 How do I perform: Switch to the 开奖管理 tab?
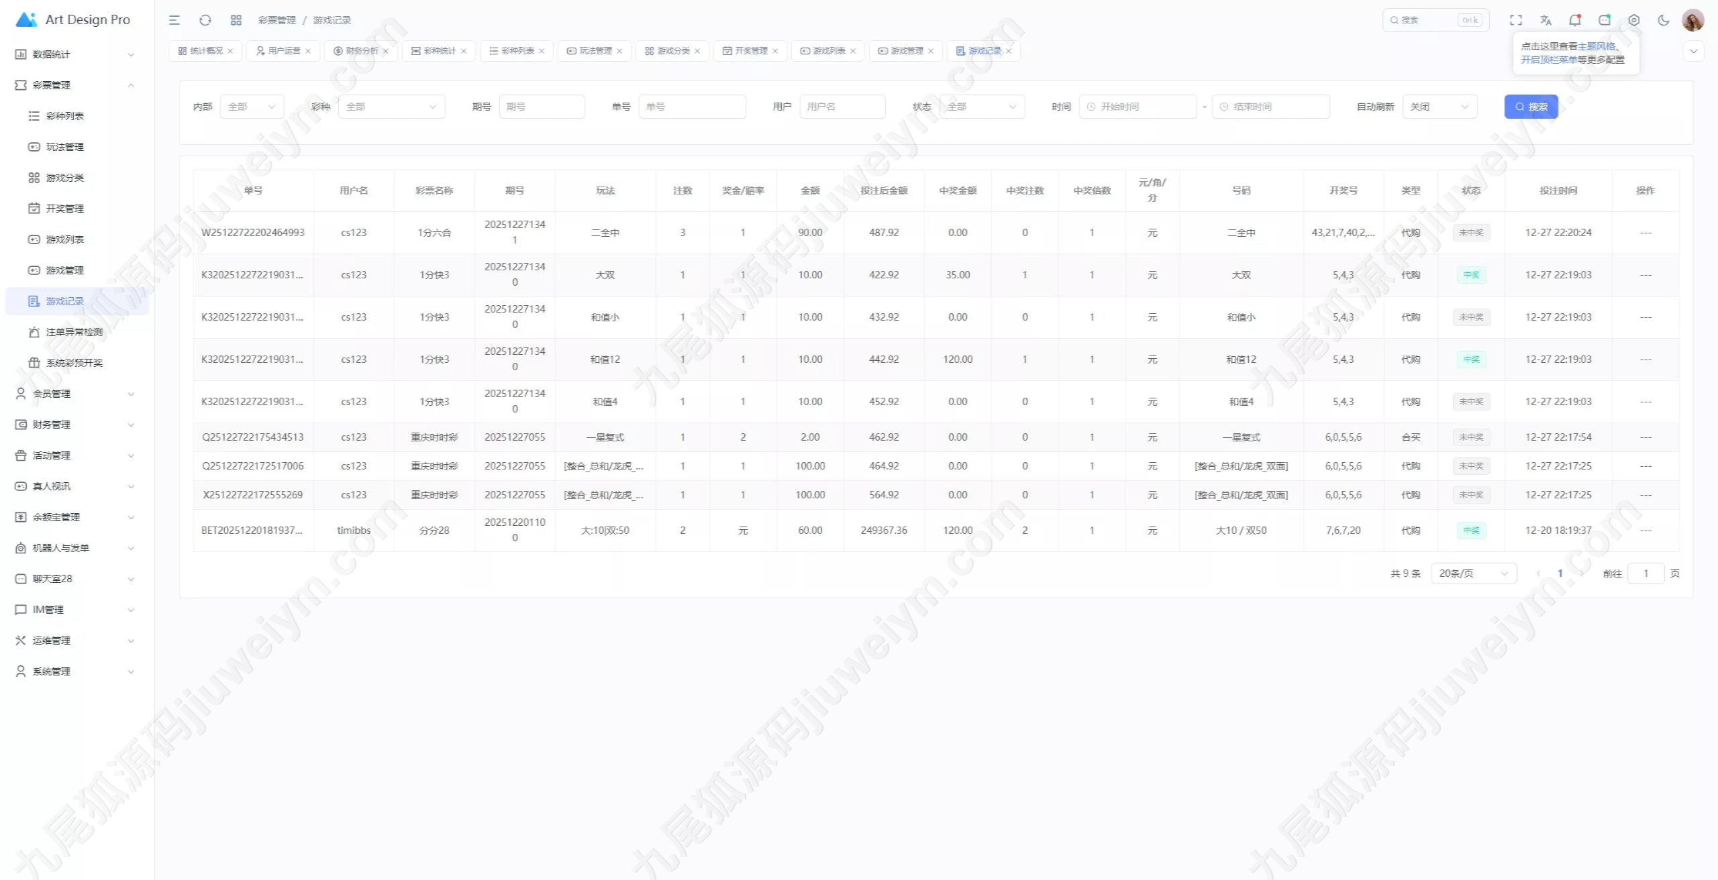[750, 51]
